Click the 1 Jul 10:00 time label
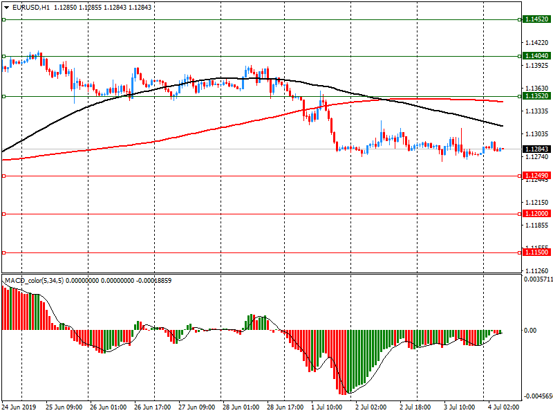This screenshot has width=553, height=415. pos(326,407)
